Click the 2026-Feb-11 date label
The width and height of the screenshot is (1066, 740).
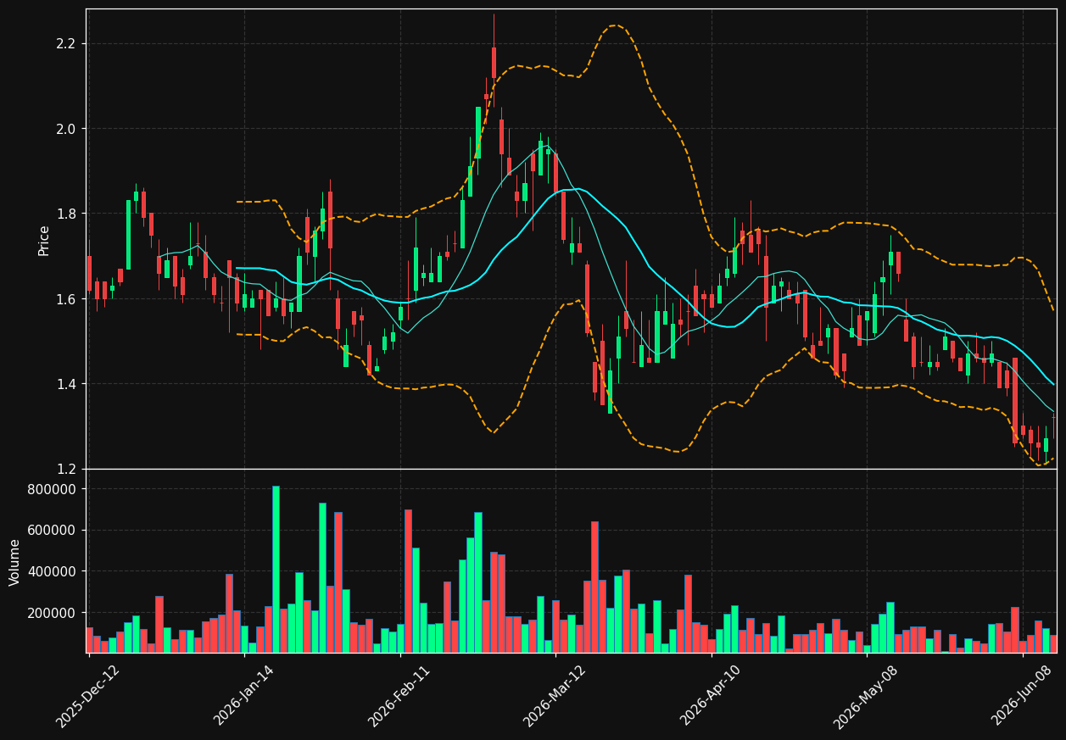coord(399,696)
